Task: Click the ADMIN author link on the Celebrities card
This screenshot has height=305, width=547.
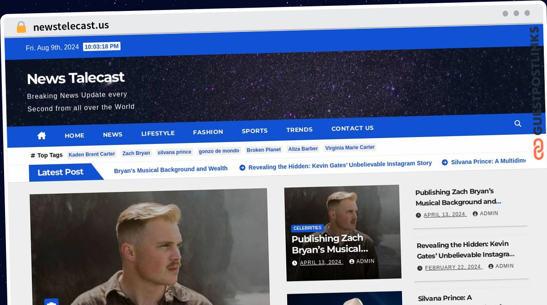Action: tap(365, 261)
